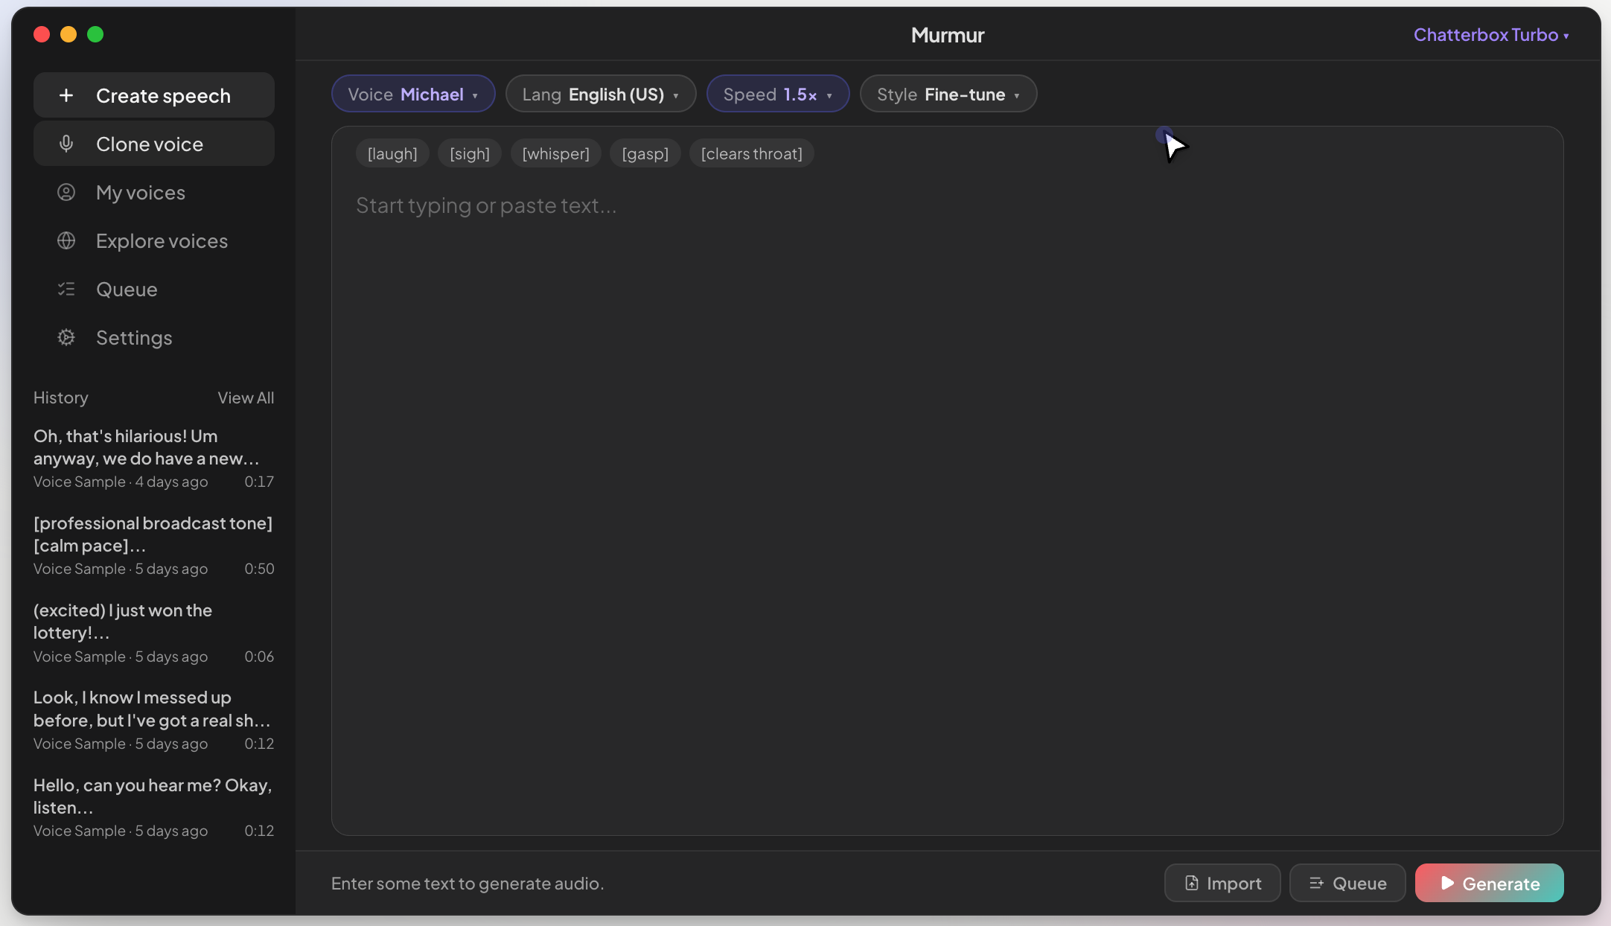Open My voices via its avatar icon
1611x926 pixels.
pyautogui.click(x=66, y=192)
